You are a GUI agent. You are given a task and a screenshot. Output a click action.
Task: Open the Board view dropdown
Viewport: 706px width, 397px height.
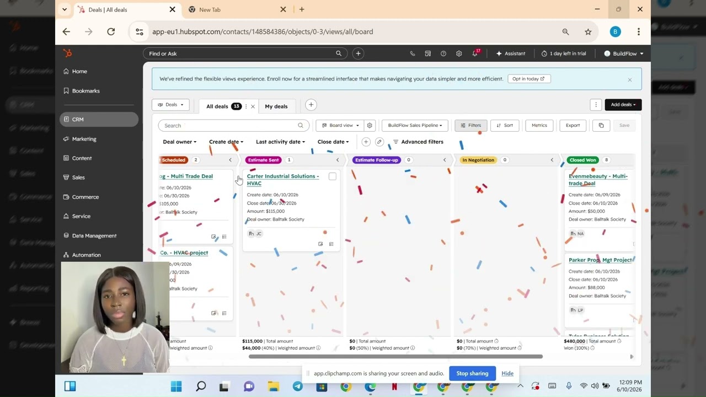coord(340,125)
